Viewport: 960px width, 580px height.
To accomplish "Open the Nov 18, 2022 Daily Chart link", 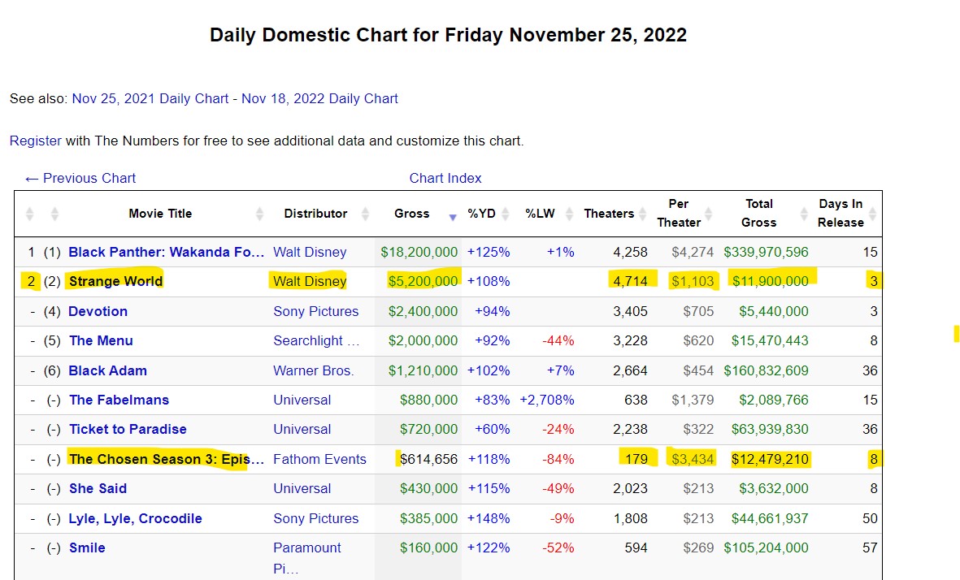I will [x=319, y=98].
